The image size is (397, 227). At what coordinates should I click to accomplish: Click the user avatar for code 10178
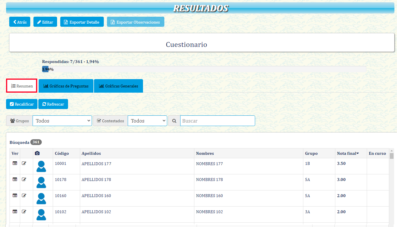click(x=41, y=182)
